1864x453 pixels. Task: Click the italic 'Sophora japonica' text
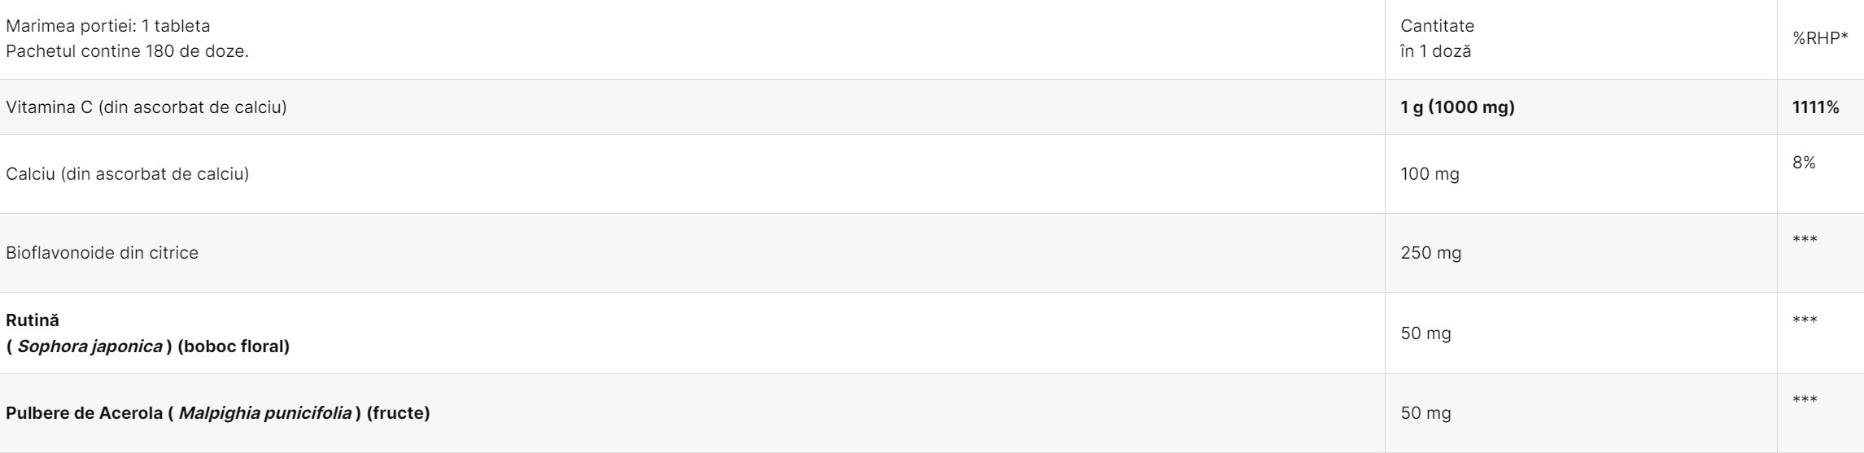tap(89, 347)
